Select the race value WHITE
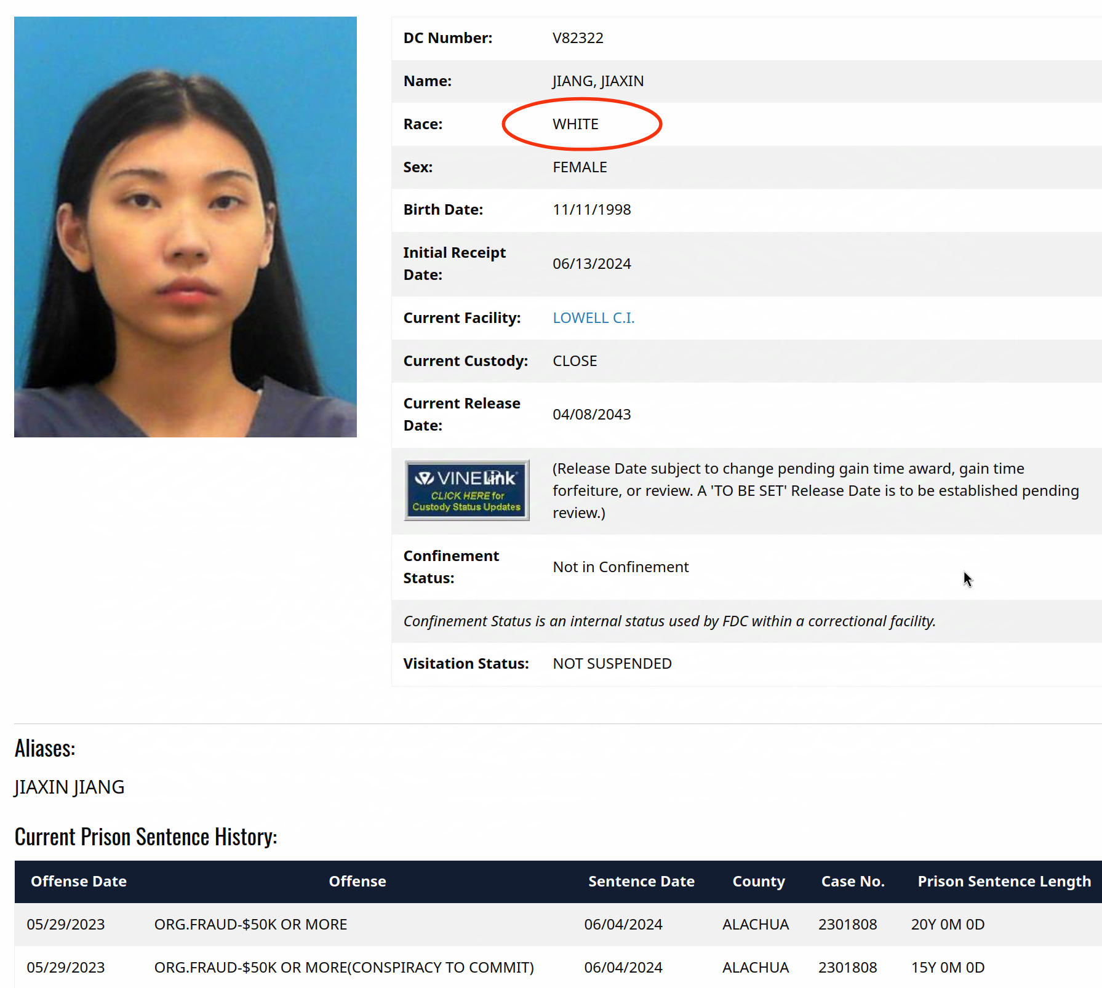The height and width of the screenshot is (988, 1102). (575, 124)
